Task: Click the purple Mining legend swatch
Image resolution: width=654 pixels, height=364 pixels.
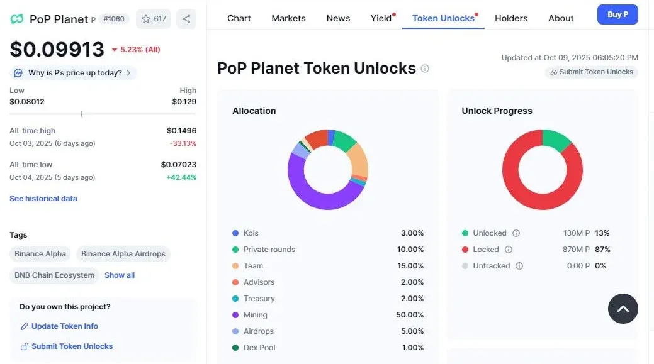Action: click(235, 315)
